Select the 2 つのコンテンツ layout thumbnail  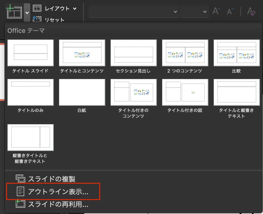coord(185,53)
